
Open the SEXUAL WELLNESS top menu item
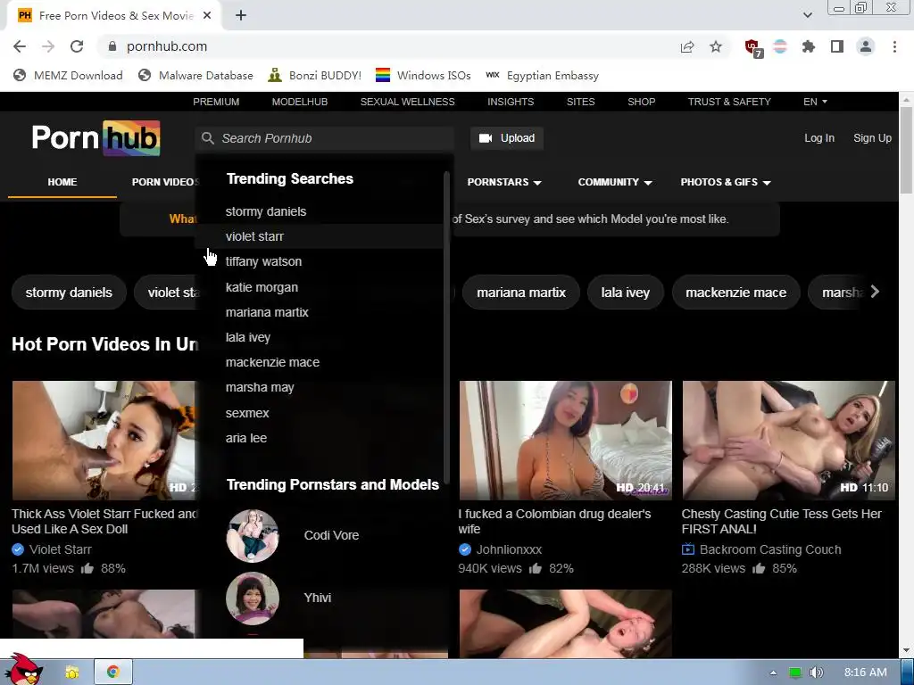(407, 102)
